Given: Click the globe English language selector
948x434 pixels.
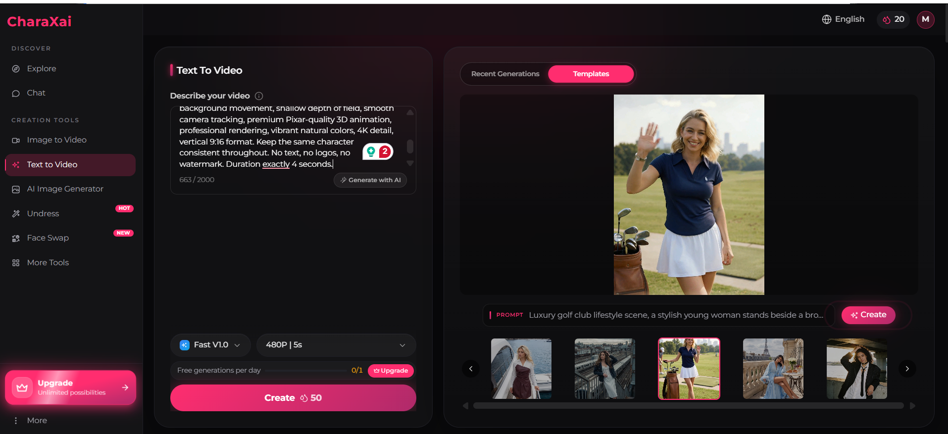Looking at the screenshot, I should (843, 19).
